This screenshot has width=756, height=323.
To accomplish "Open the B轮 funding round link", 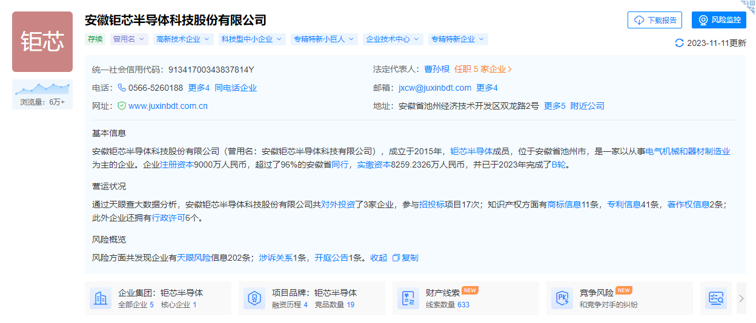I will click(x=558, y=165).
